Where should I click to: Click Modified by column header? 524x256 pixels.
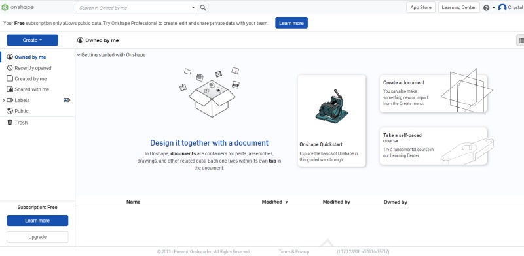(336, 202)
